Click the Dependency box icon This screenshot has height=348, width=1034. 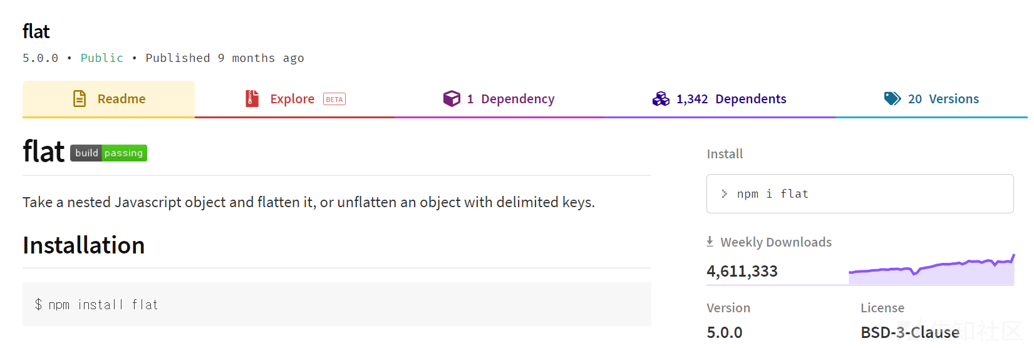click(x=452, y=98)
